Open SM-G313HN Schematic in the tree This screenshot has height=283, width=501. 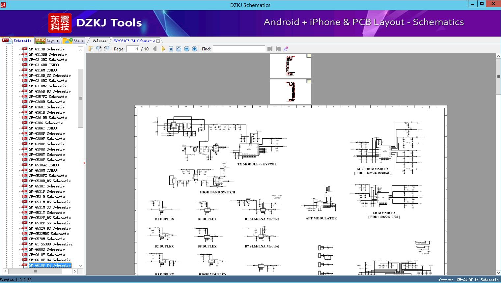tap(48, 54)
